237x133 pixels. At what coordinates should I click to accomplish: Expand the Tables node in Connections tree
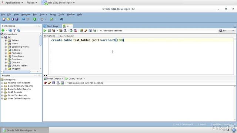6,40
